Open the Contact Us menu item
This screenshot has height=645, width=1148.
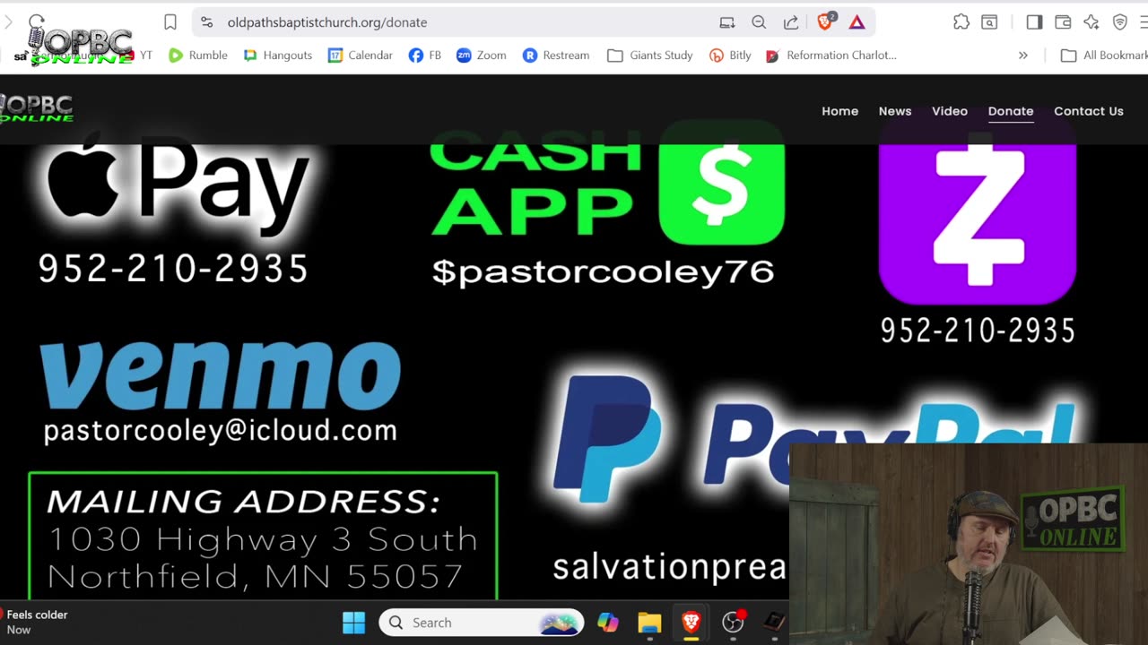tap(1089, 111)
